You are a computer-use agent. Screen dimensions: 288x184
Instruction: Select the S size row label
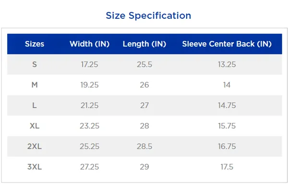tap(35, 64)
